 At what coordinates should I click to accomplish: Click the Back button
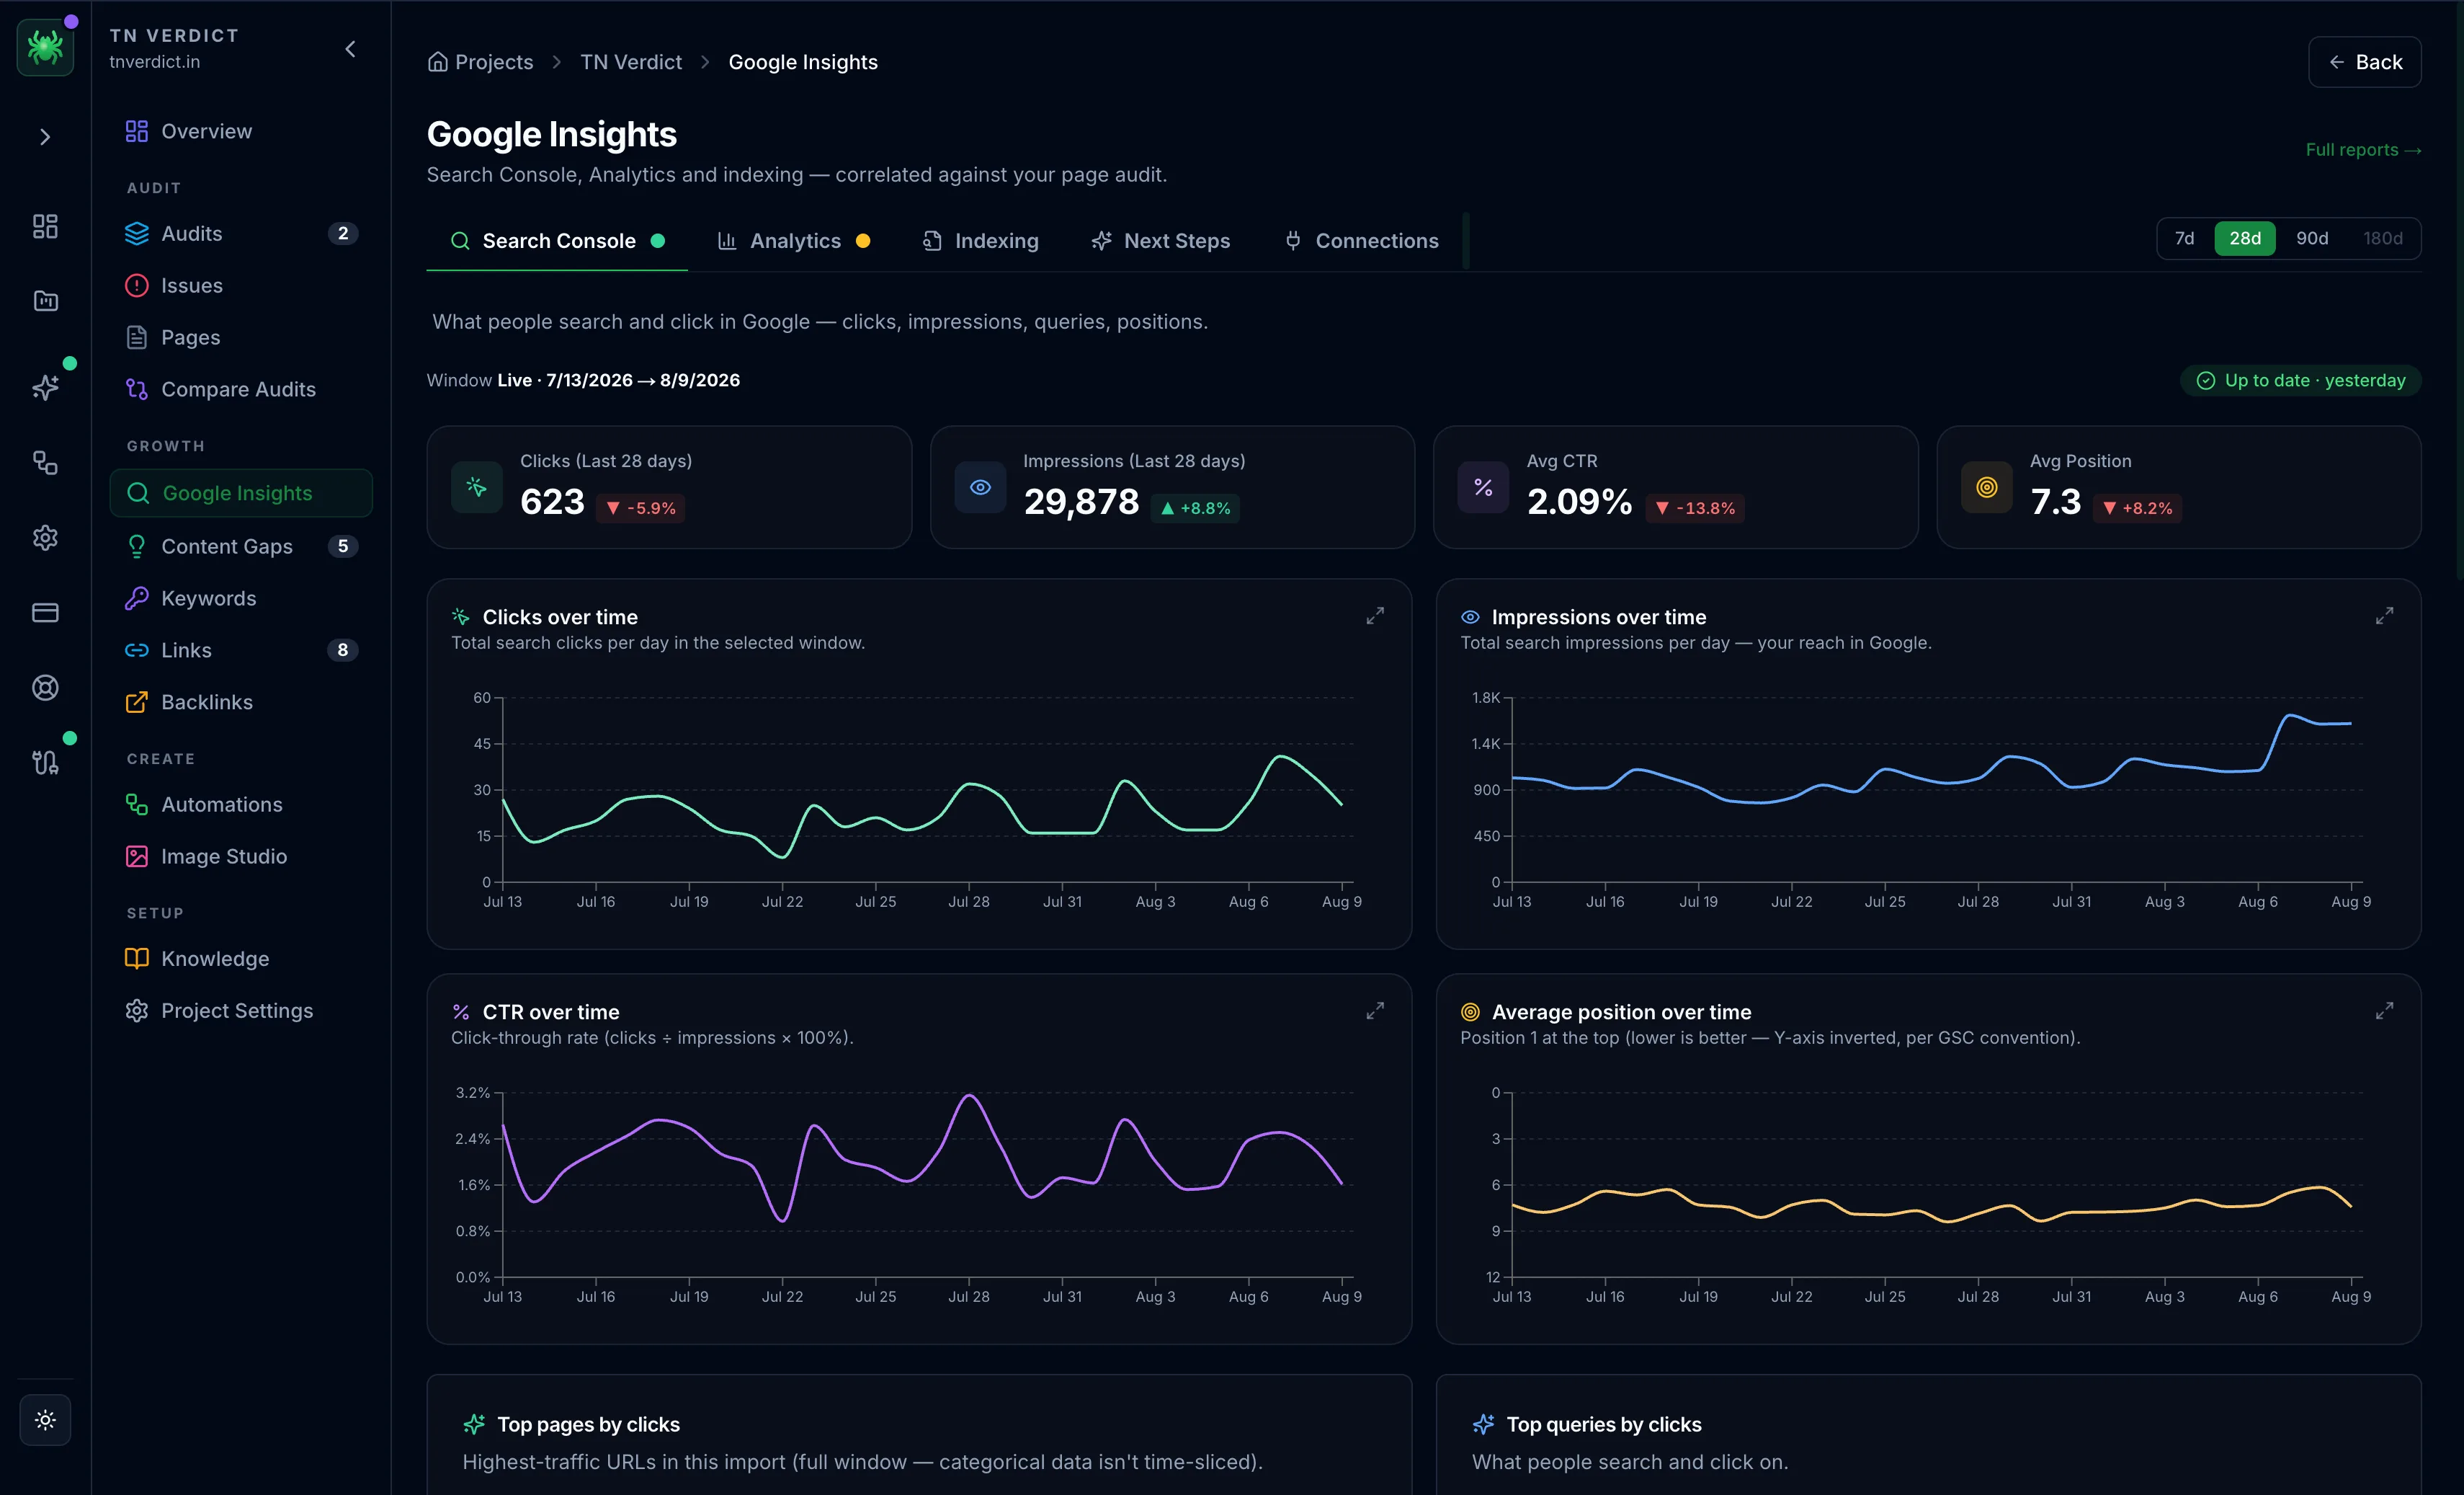point(2364,62)
